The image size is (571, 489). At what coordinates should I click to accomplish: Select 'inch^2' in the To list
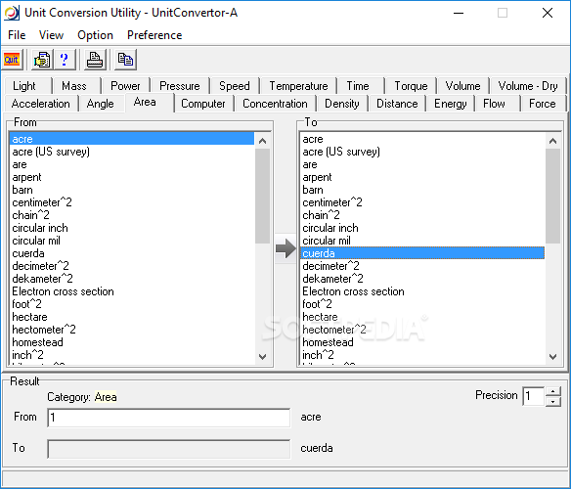422,355
